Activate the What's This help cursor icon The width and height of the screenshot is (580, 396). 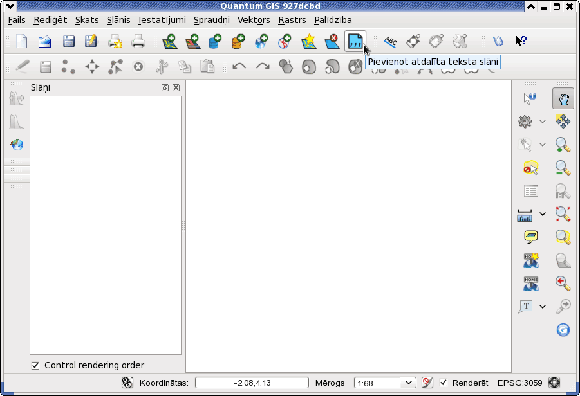coord(521,41)
